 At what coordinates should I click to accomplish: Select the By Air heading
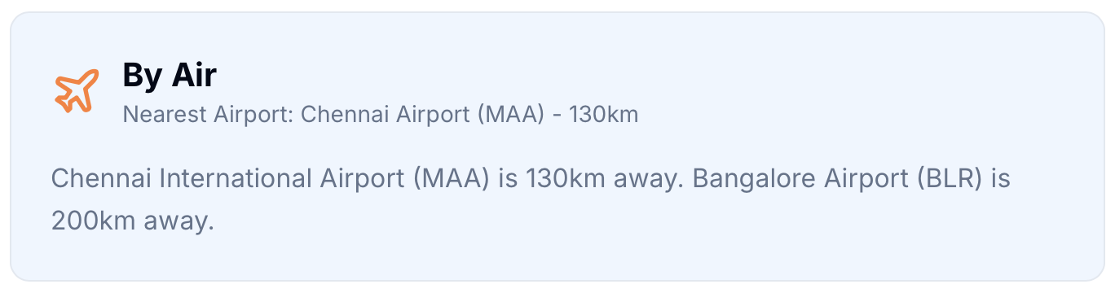pyautogui.click(x=170, y=75)
